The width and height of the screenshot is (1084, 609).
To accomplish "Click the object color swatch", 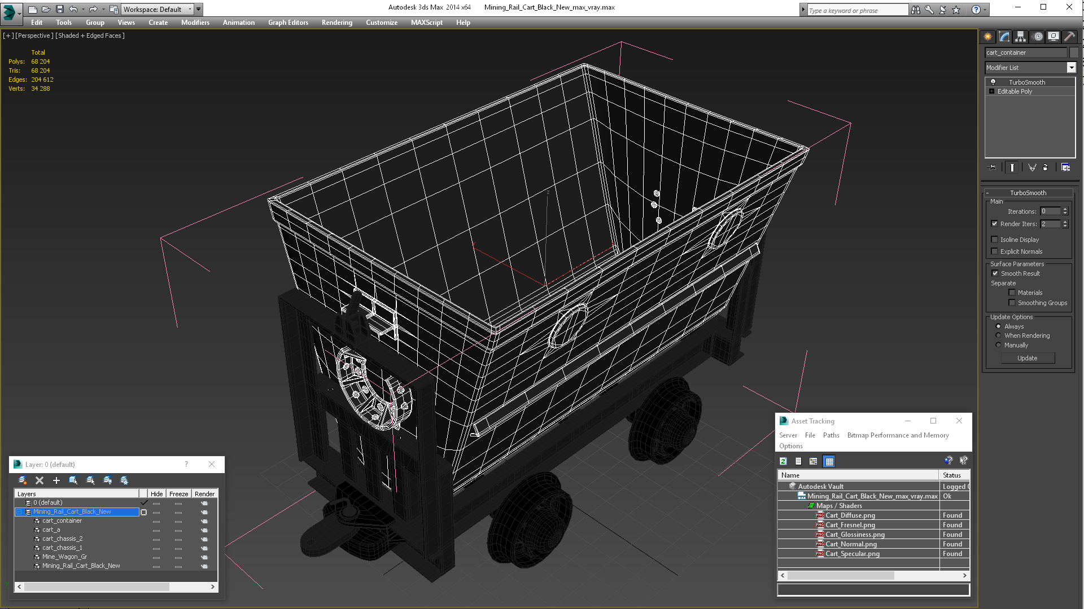I will coord(1073,52).
